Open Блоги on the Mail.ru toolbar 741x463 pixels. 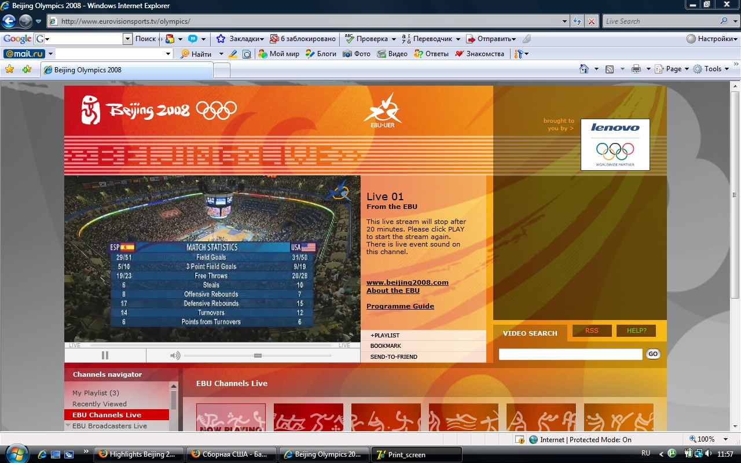[321, 54]
